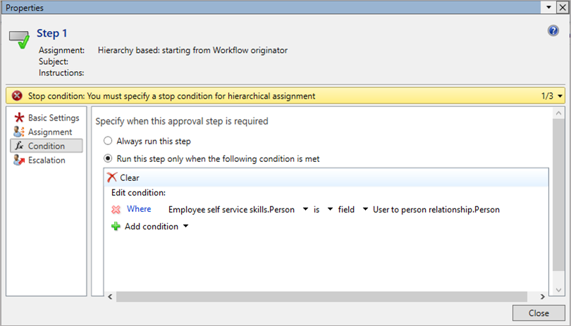Remove the Where condition with the red X icon
Screen dimensions: 571x326
coord(116,209)
